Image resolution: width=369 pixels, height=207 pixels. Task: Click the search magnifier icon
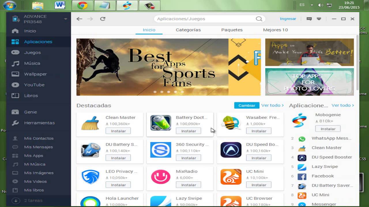[259, 19]
